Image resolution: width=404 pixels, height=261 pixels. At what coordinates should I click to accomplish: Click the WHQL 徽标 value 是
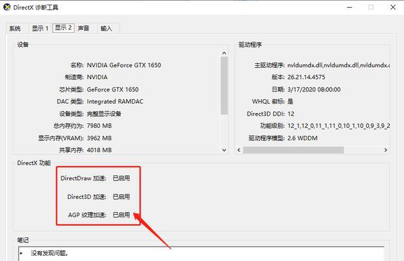coord(290,102)
